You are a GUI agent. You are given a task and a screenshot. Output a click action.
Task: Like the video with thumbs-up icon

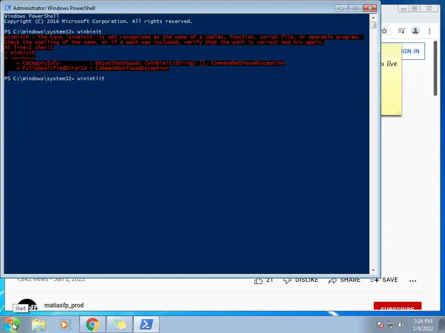(x=258, y=281)
